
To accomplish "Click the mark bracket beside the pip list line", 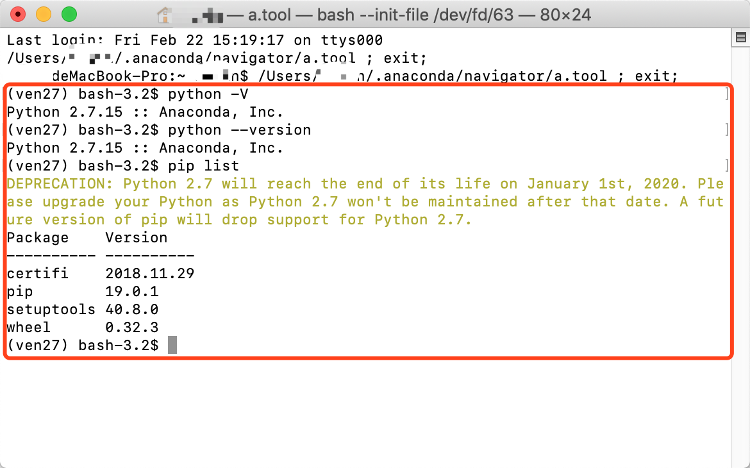I will coord(726,166).
